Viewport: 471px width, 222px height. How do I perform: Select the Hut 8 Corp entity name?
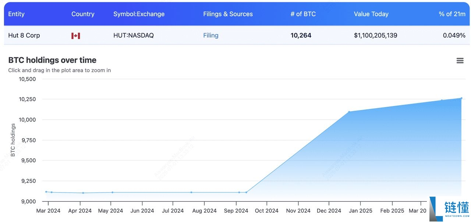[24, 35]
